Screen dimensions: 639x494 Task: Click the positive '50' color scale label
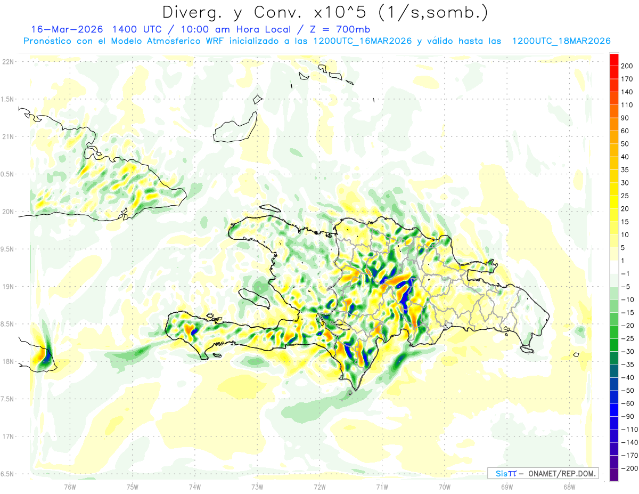[625, 144]
